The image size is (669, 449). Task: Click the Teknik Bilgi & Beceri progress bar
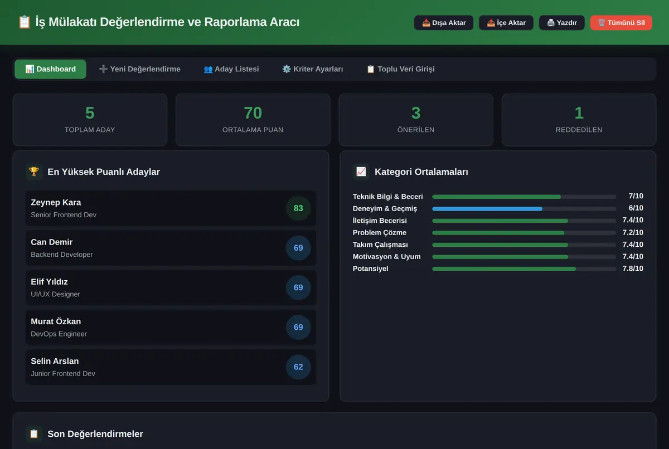coord(524,197)
